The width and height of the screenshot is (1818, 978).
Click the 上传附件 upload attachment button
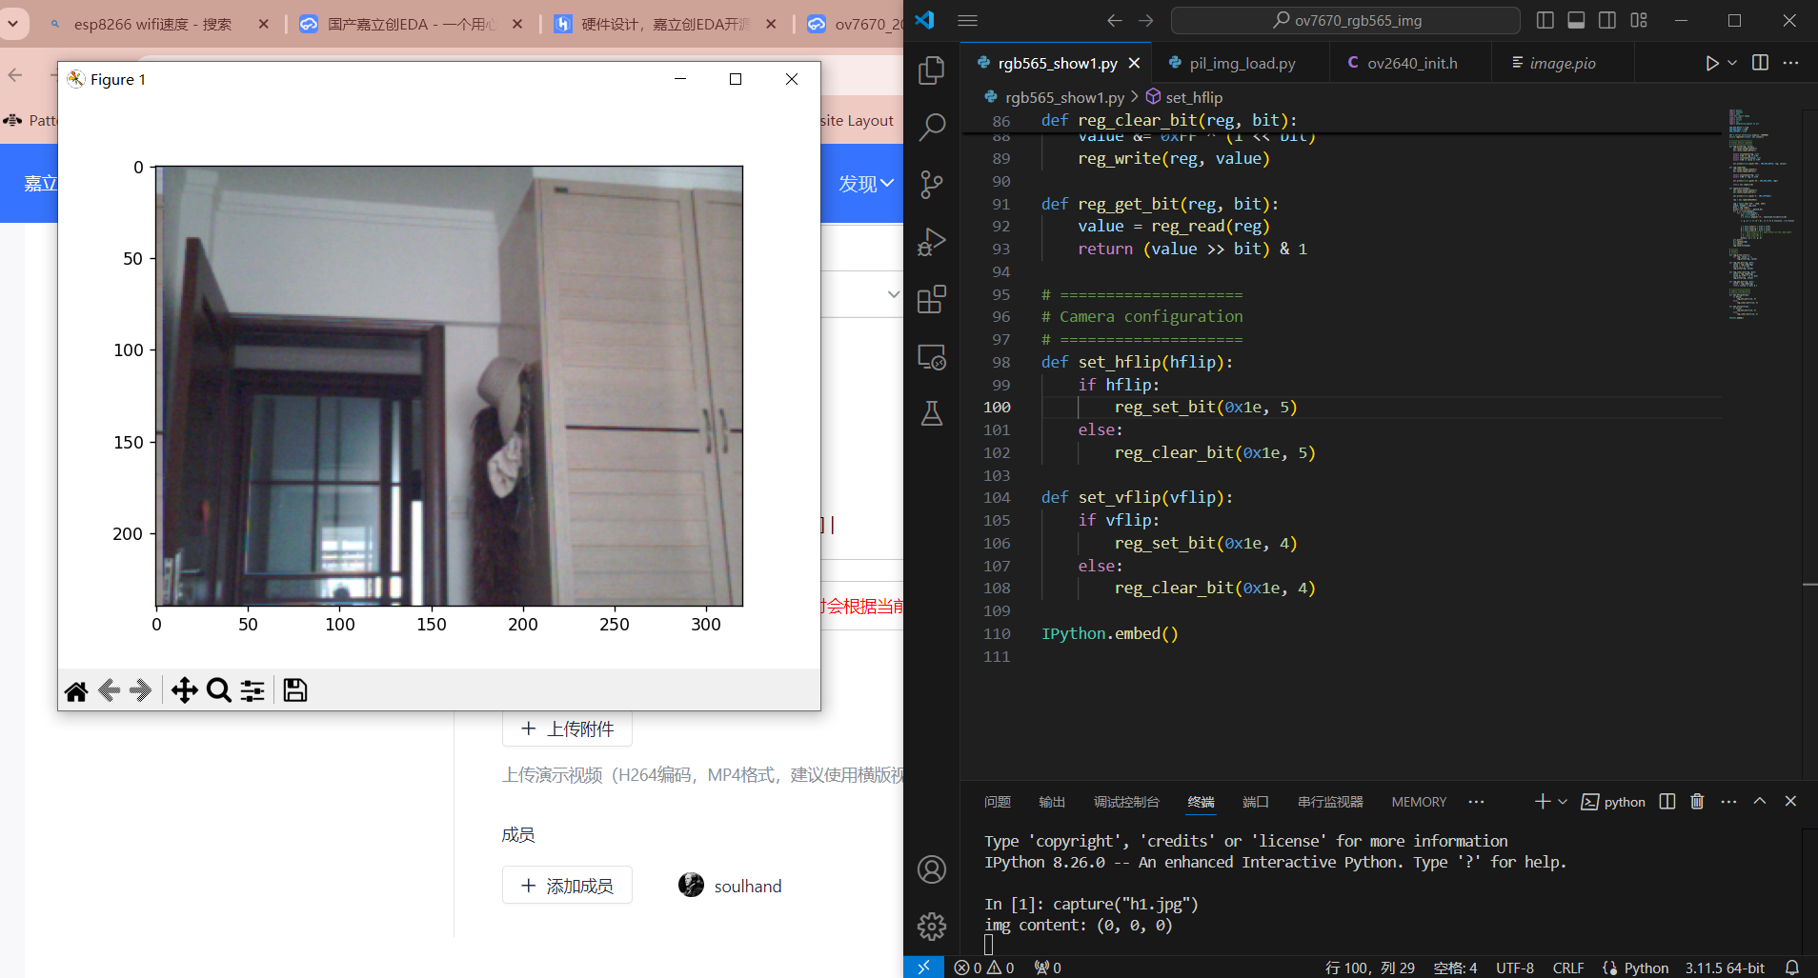coord(567,729)
